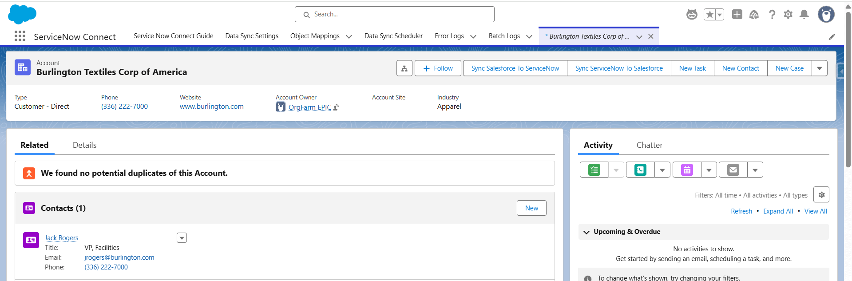Open the Jack Rogers contact link
Viewport: 852px width, 281px height.
(x=61, y=238)
